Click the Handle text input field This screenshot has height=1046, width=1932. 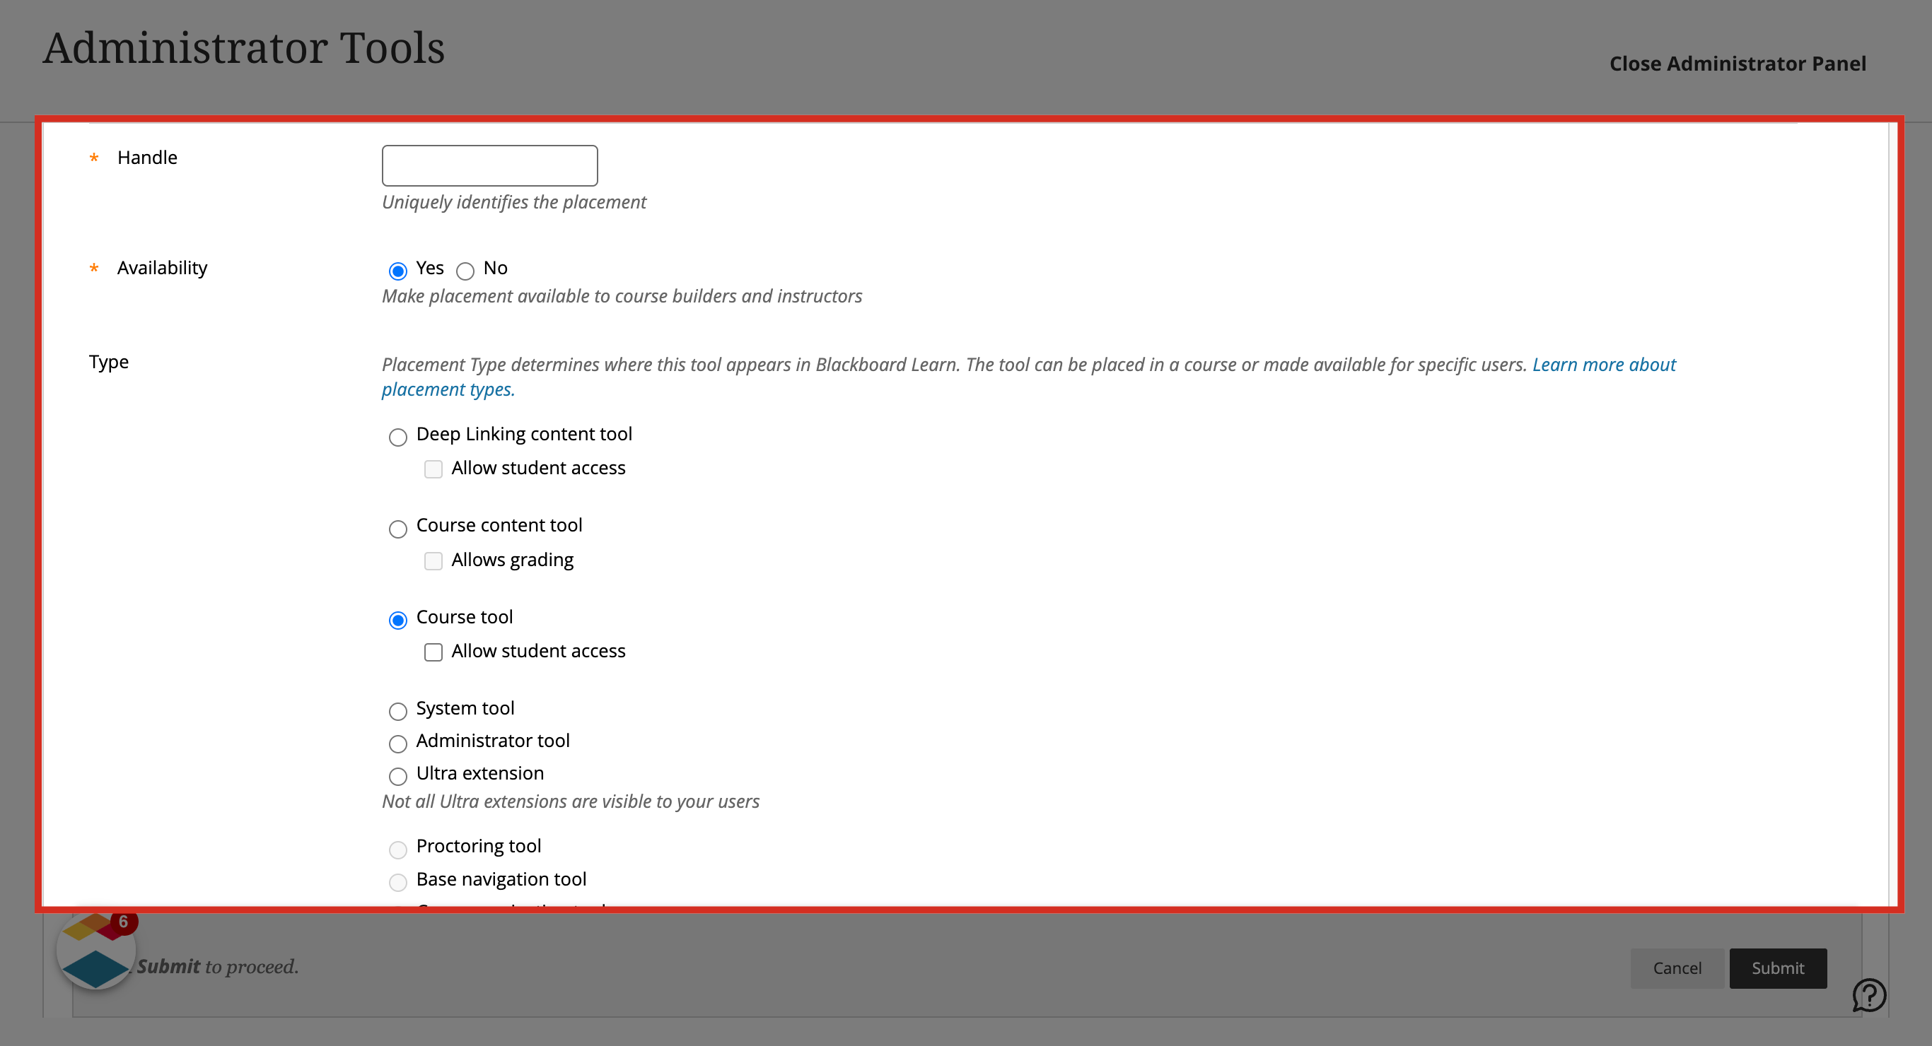(x=490, y=165)
